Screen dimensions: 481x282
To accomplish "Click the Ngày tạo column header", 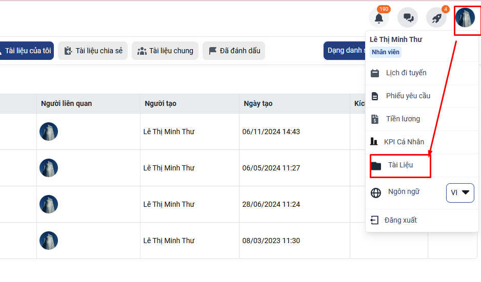I will pyautogui.click(x=258, y=103).
